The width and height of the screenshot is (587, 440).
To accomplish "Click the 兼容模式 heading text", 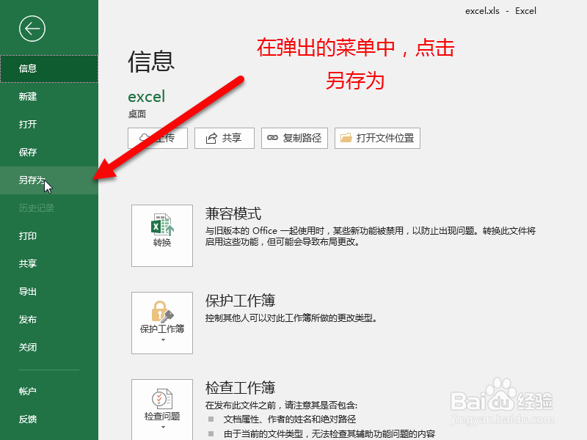I will [233, 213].
